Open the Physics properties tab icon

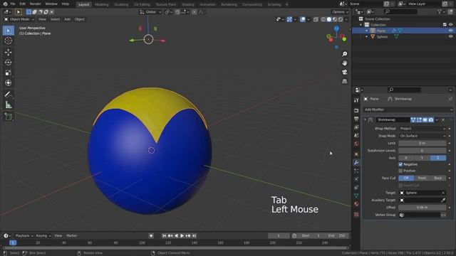(356, 179)
